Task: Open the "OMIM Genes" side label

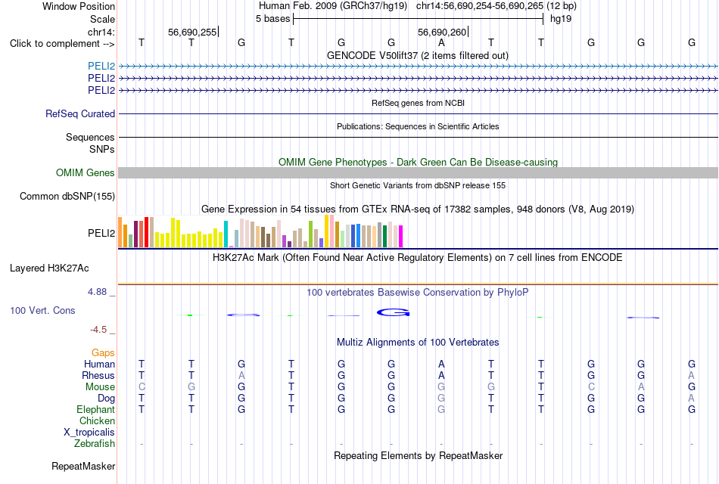Action: (x=86, y=172)
